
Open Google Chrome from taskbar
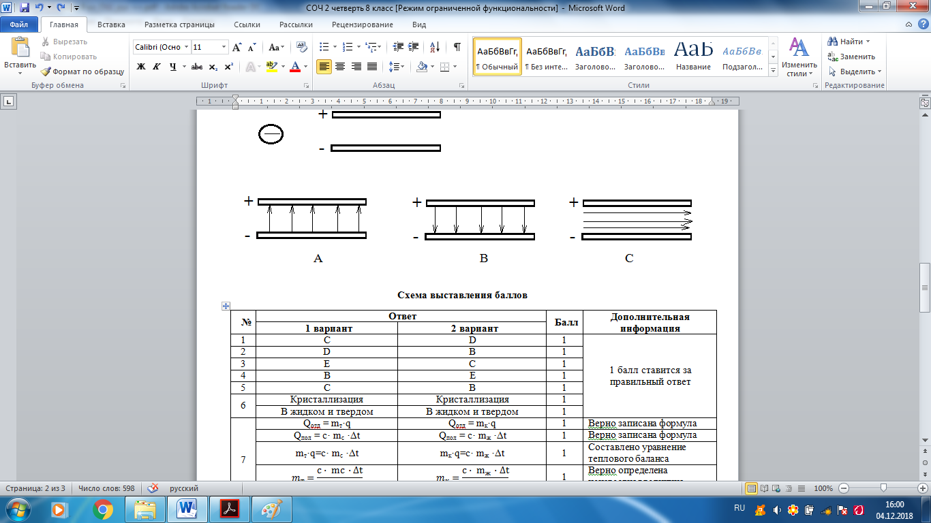(103, 509)
